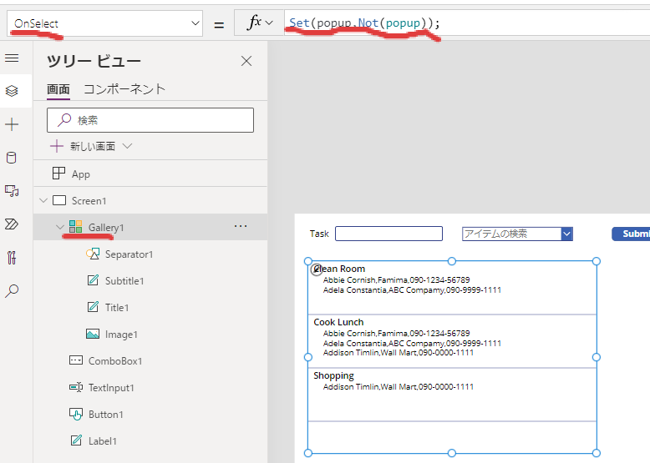650x463 pixels.
Task: Select ComboBox1 in the tree view
Action: click(116, 360)
